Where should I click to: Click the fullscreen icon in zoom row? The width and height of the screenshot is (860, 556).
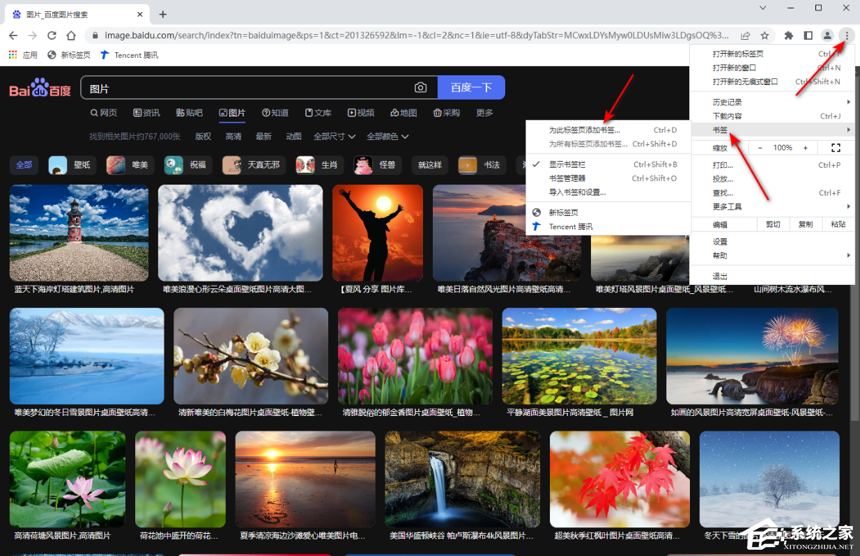click(x=836, y=148)
